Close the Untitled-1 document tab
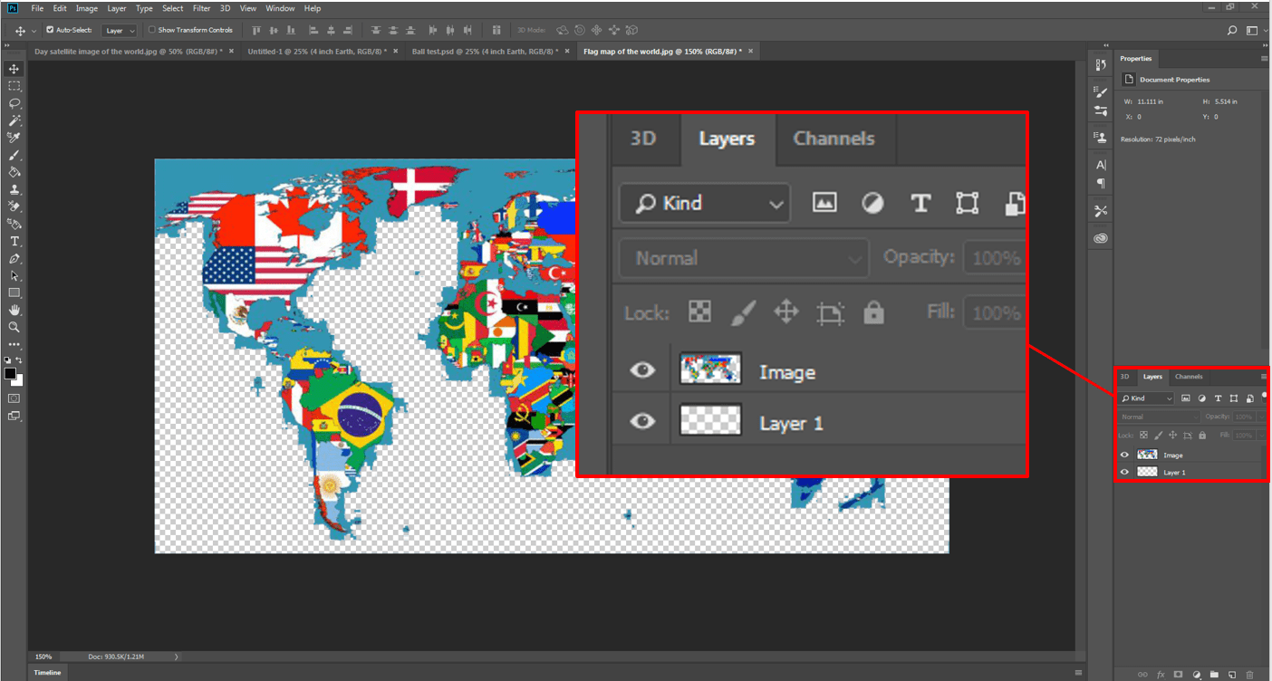Image resolution: width=1272 pixels, height=681 pixels. pyautogui.click(x=398, y=52)
